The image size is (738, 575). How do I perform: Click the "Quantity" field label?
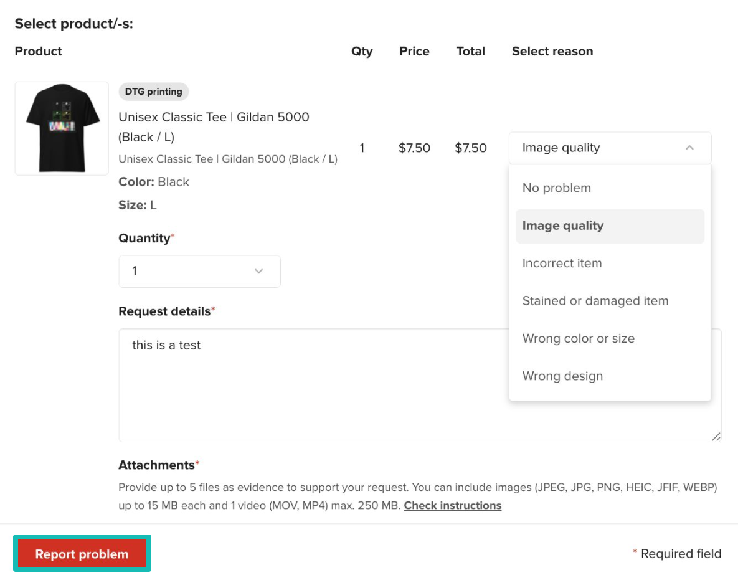click(x=144, y=239)
